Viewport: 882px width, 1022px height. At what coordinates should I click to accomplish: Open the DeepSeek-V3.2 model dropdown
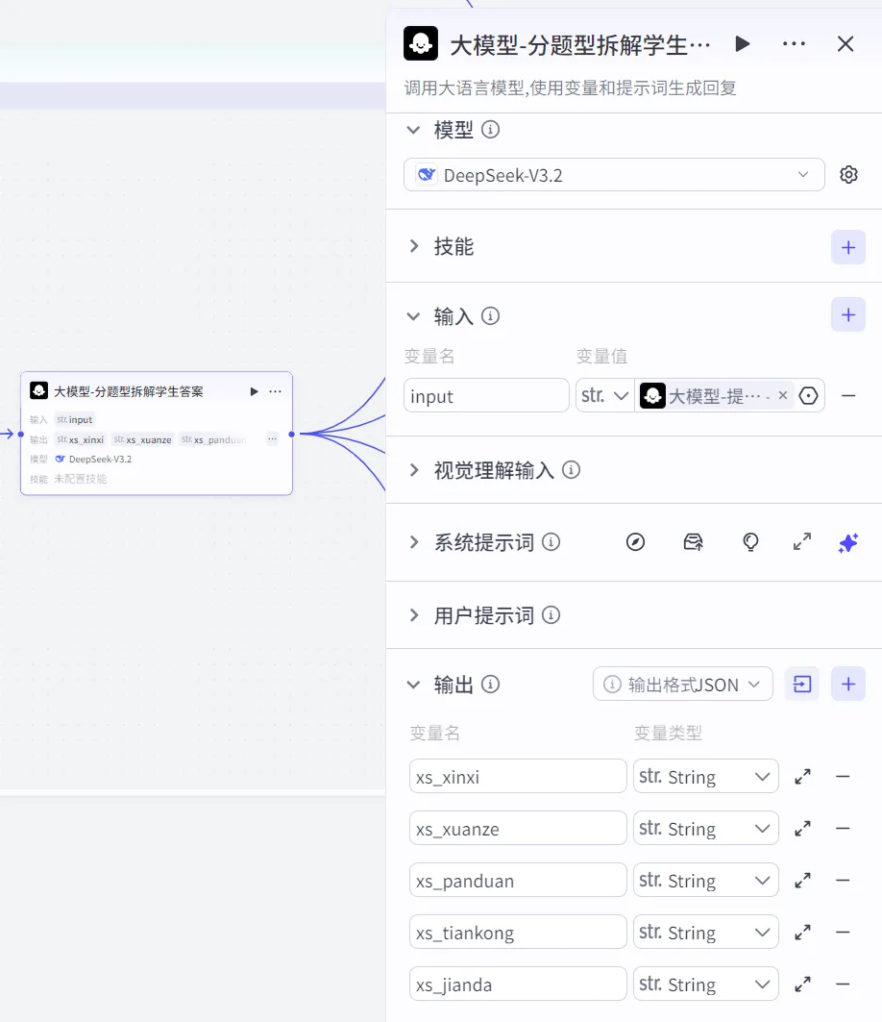(x=614, y=175)
